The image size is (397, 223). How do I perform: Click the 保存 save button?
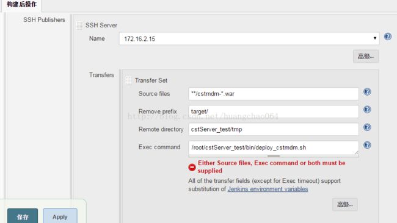[23, 216]
